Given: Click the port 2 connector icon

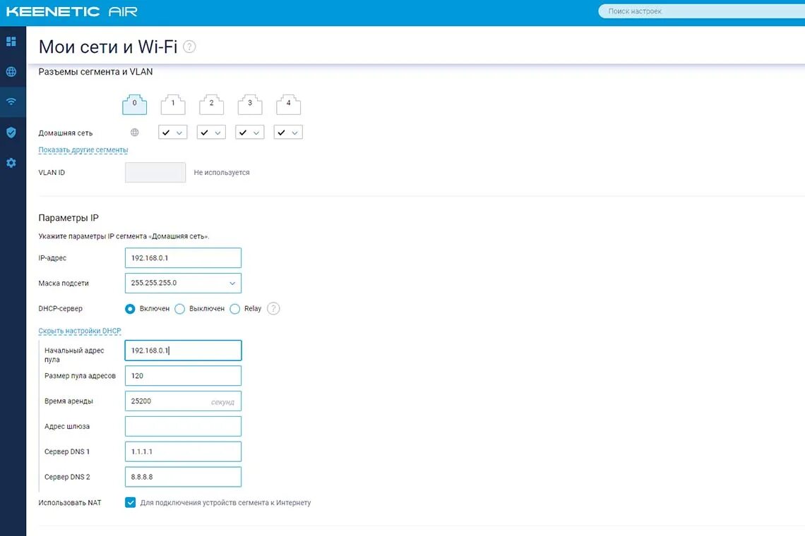Looking at the screenshot, I should pos(212,104).
